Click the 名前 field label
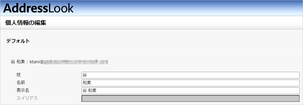 [21, 83]
